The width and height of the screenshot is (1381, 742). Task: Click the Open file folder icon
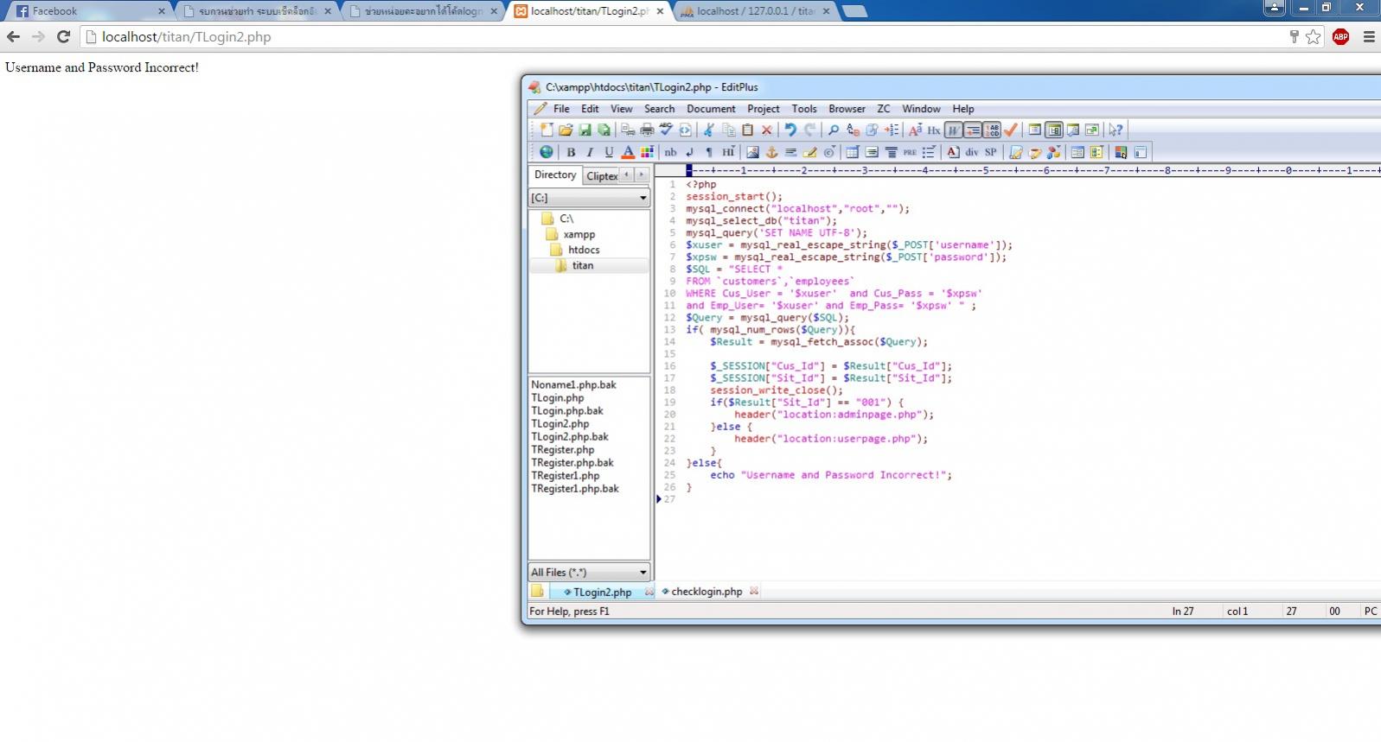click(x=566, y=130)
